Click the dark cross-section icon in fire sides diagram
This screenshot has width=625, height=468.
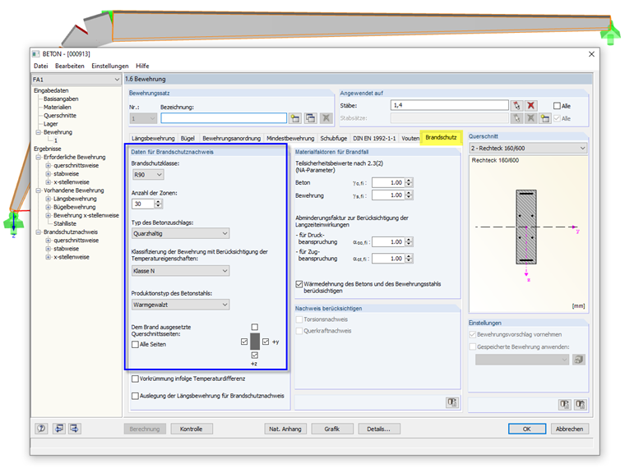pos(255,342)
